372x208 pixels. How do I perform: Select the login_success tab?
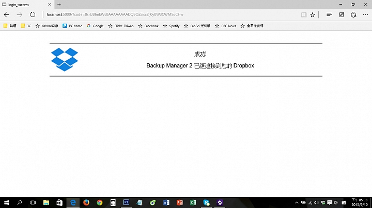(x=26, y=5)
